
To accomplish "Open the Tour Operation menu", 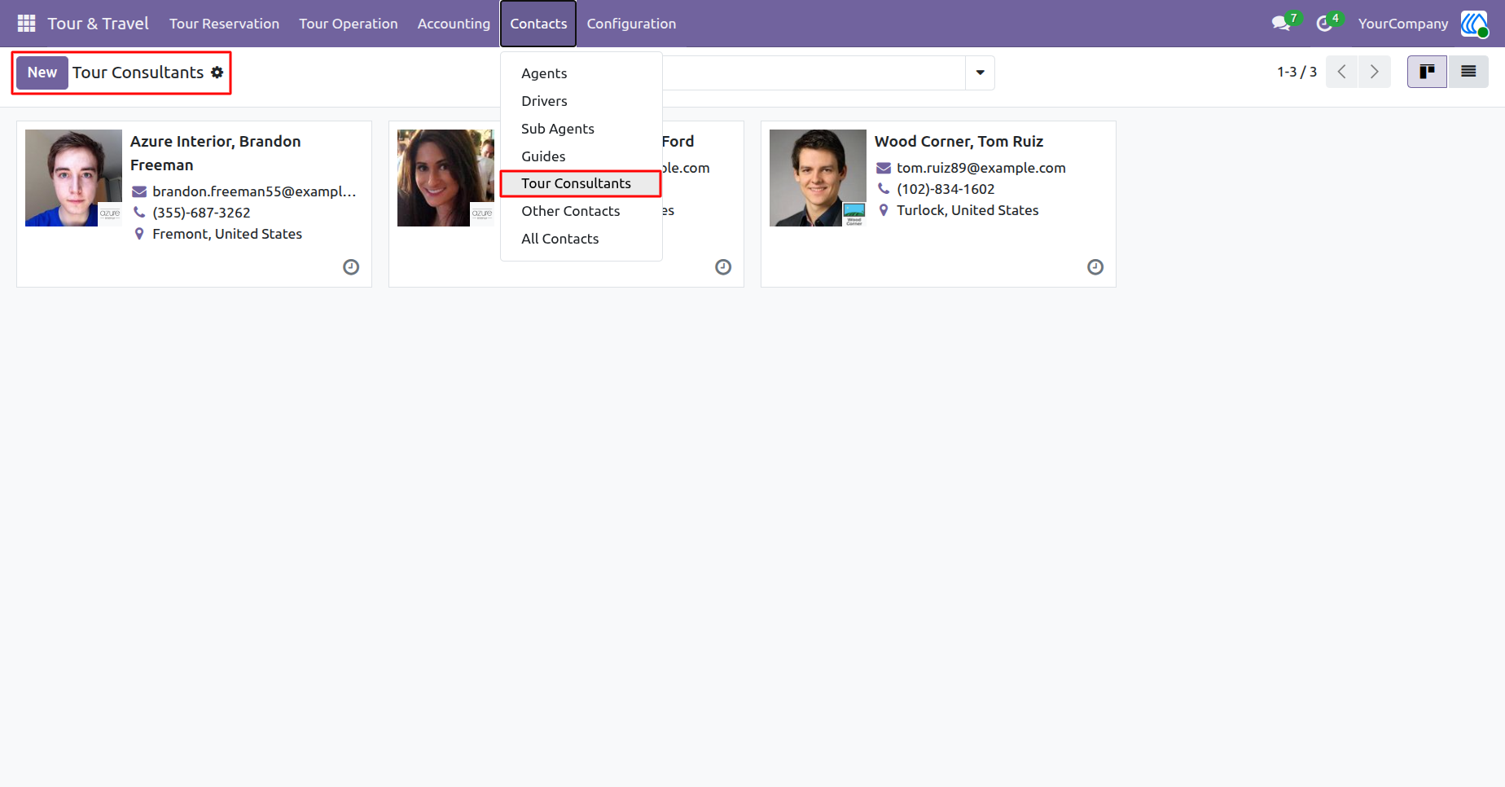I will [x=349, y=24].
